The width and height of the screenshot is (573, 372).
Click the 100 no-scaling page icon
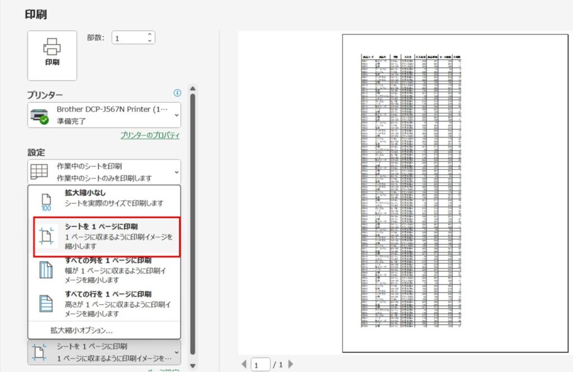click(46, 202)
